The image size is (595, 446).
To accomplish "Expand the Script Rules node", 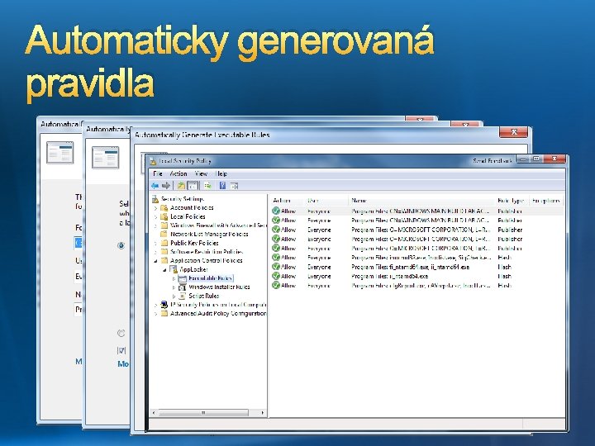I will 174,296.
